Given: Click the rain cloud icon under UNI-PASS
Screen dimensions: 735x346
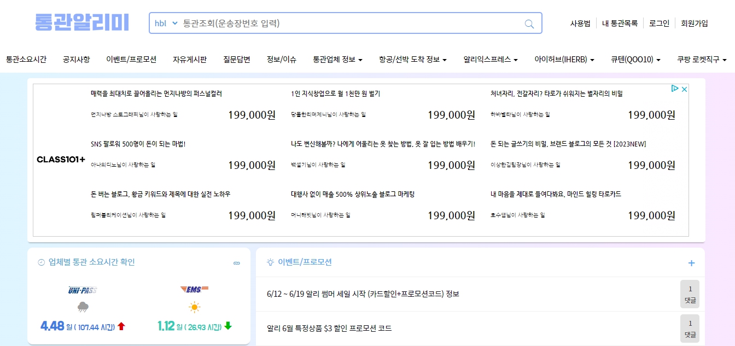Looking at the screenshot, I should 83,307.
